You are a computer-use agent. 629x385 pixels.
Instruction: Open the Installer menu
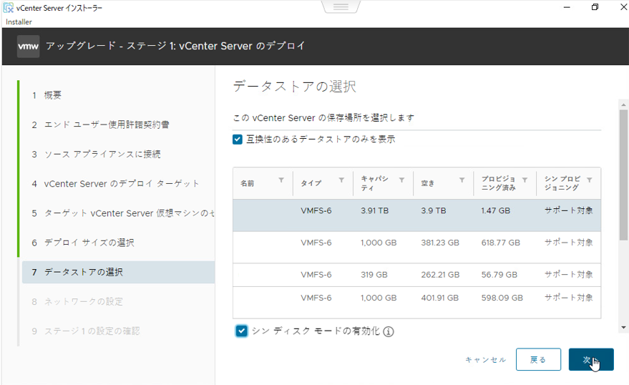19,21
